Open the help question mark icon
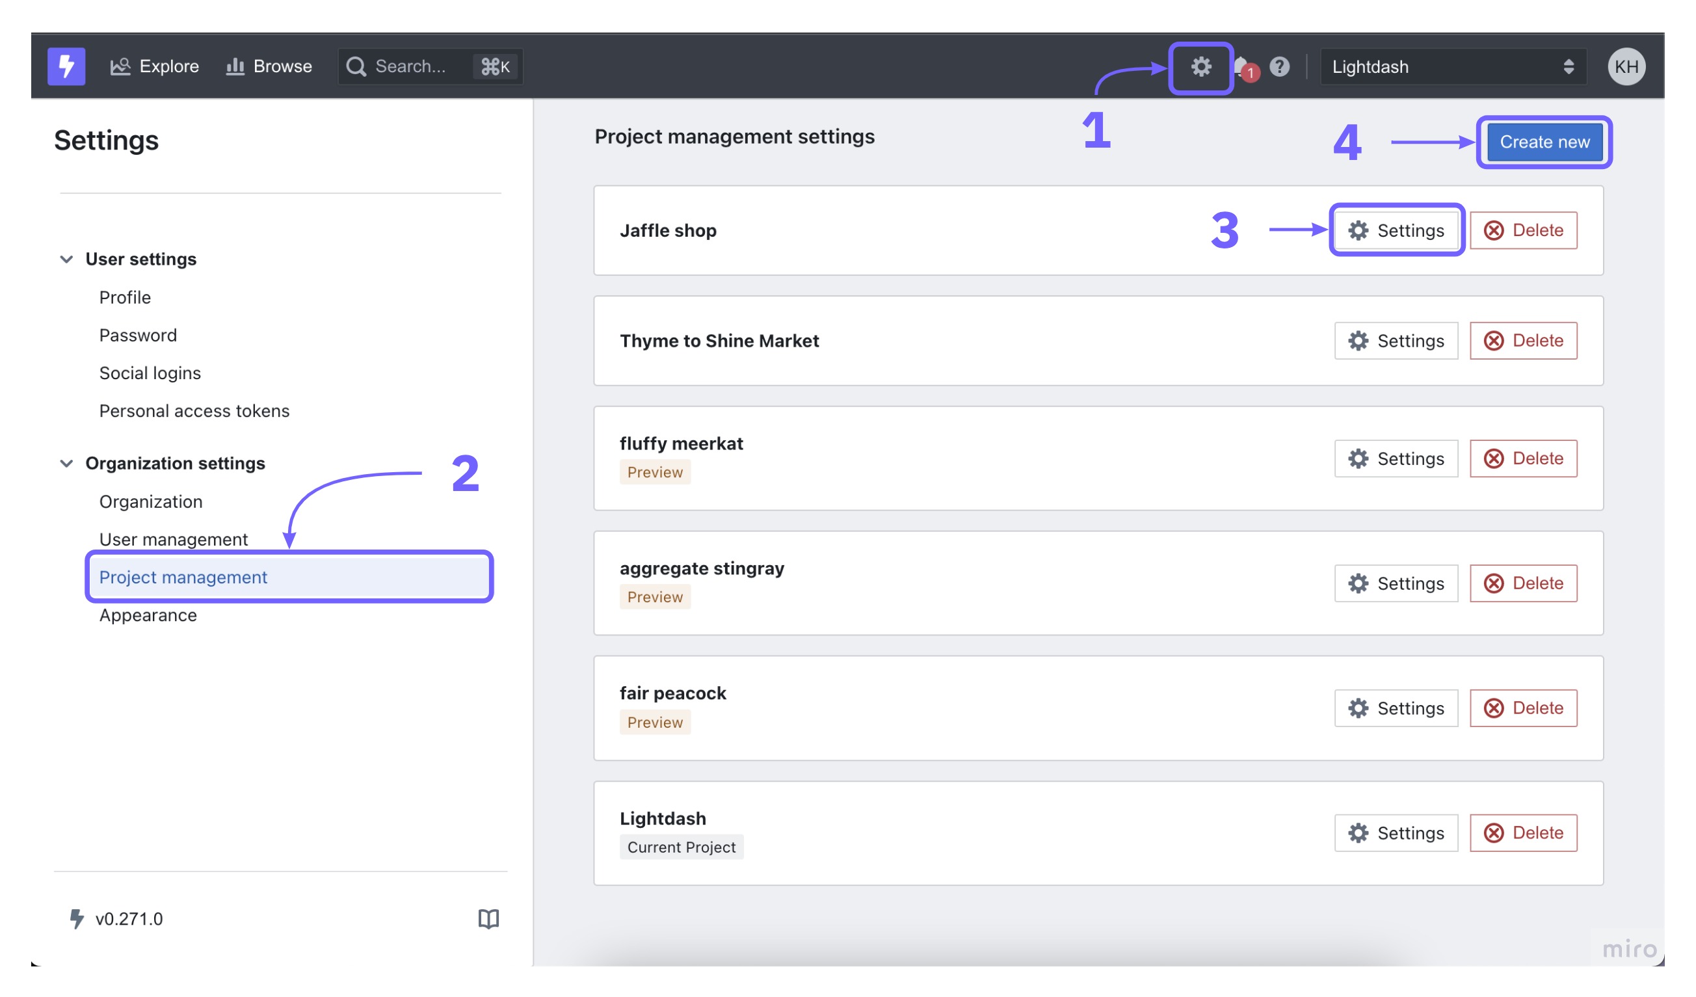 coord(1279,66)
